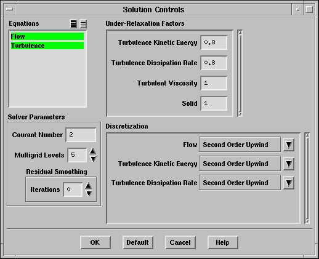Maximize the Solution Controls window

[309, 9]
